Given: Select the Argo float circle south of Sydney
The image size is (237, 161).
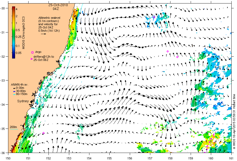Looking at the screenshot, I should pos(43,133).
